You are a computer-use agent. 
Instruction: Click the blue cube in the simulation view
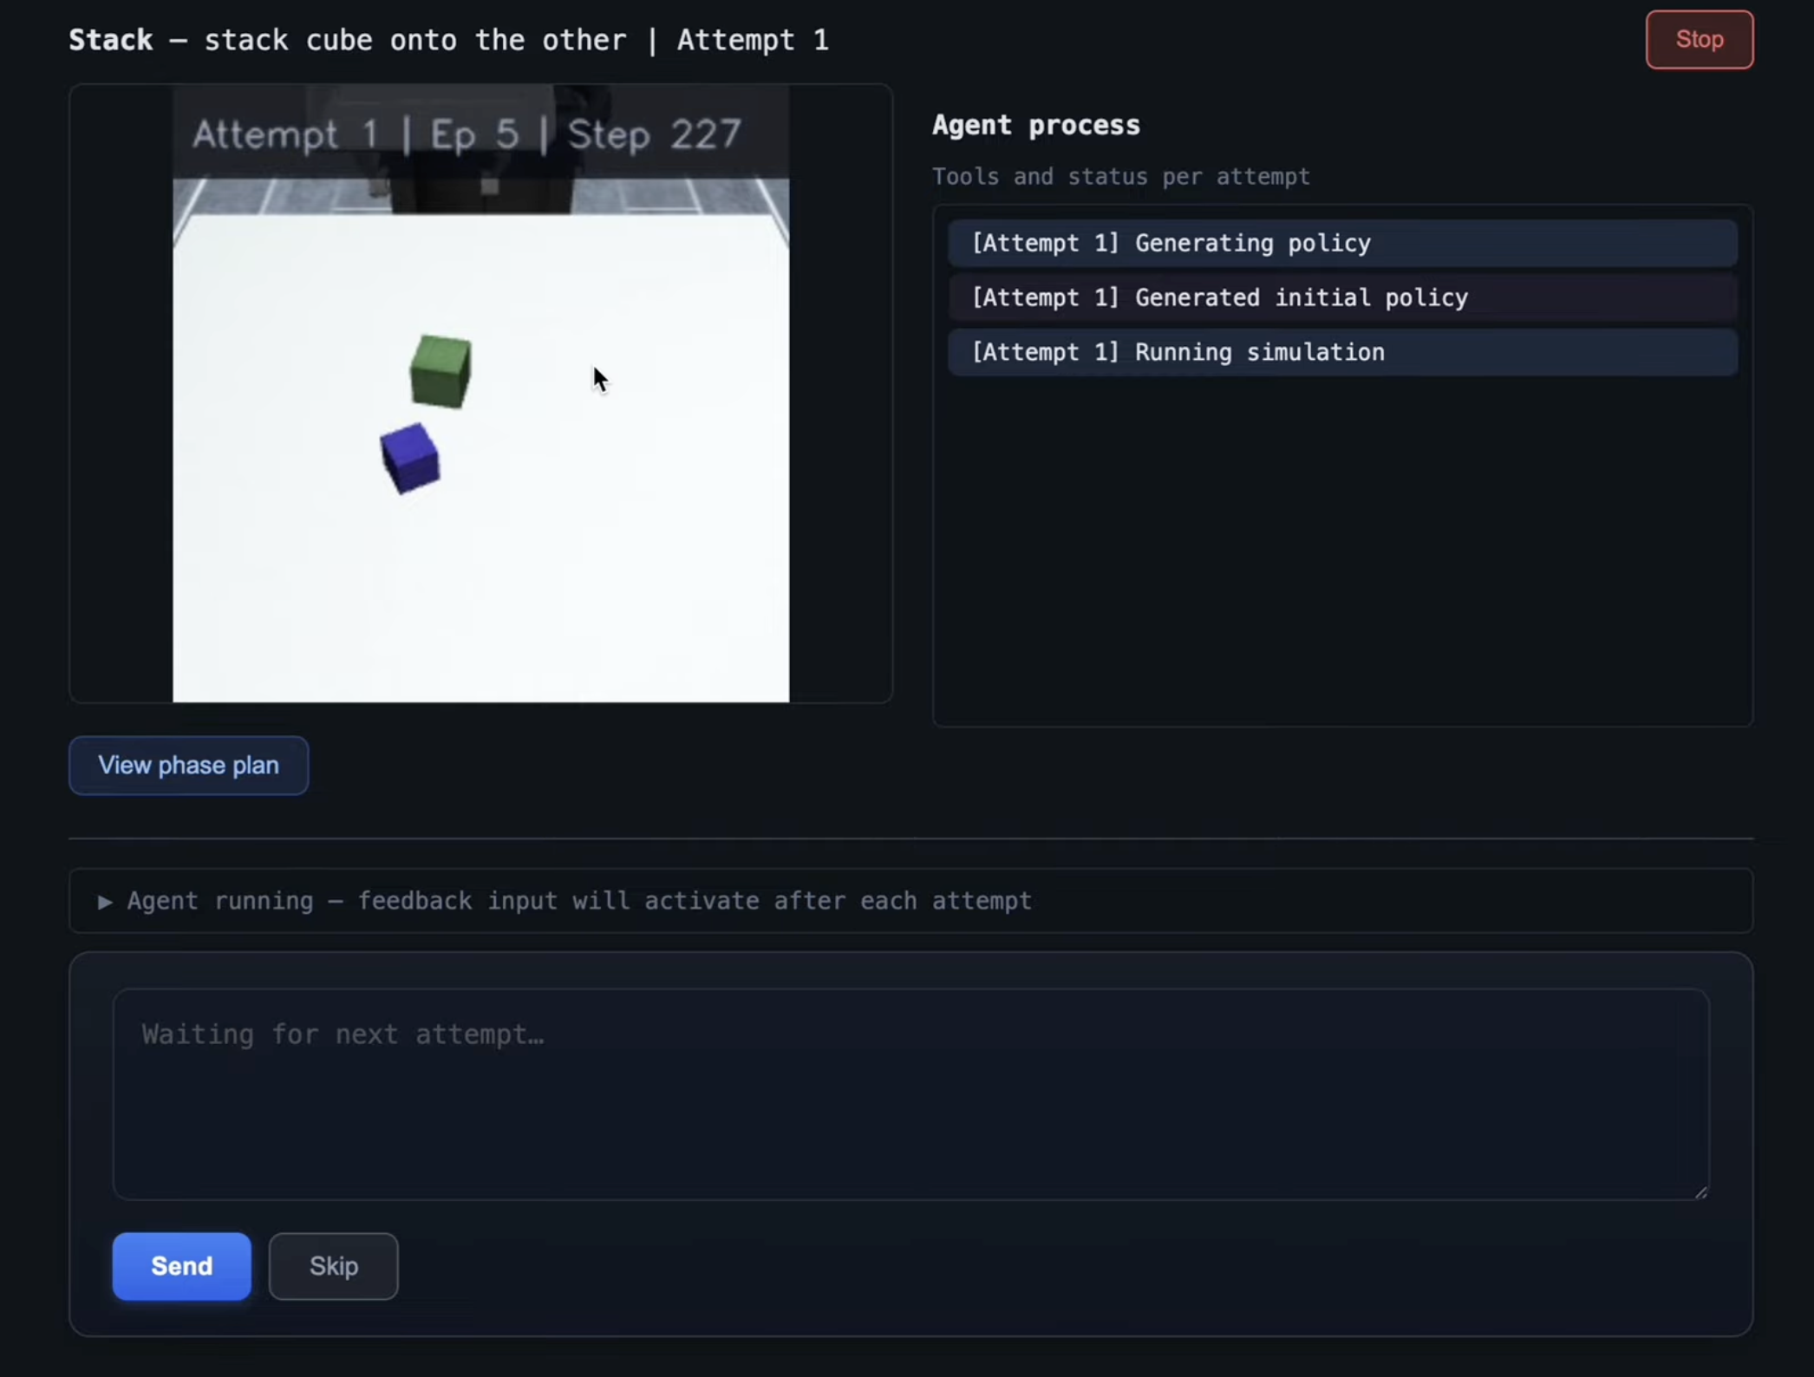[x=409, y=458]
